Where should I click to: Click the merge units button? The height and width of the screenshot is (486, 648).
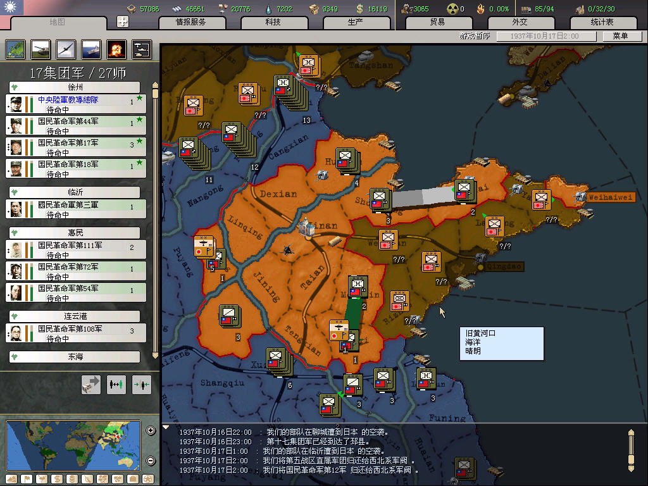point(142,385)
